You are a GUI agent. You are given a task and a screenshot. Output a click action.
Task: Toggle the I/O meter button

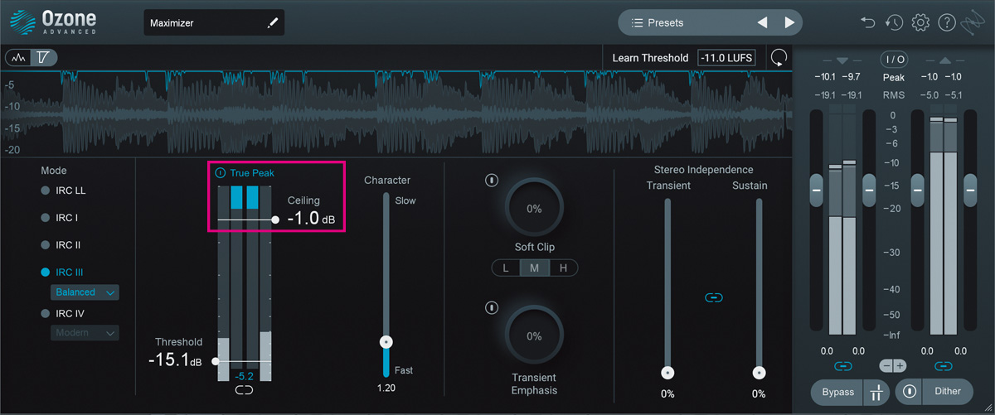[x=894, y=60]
